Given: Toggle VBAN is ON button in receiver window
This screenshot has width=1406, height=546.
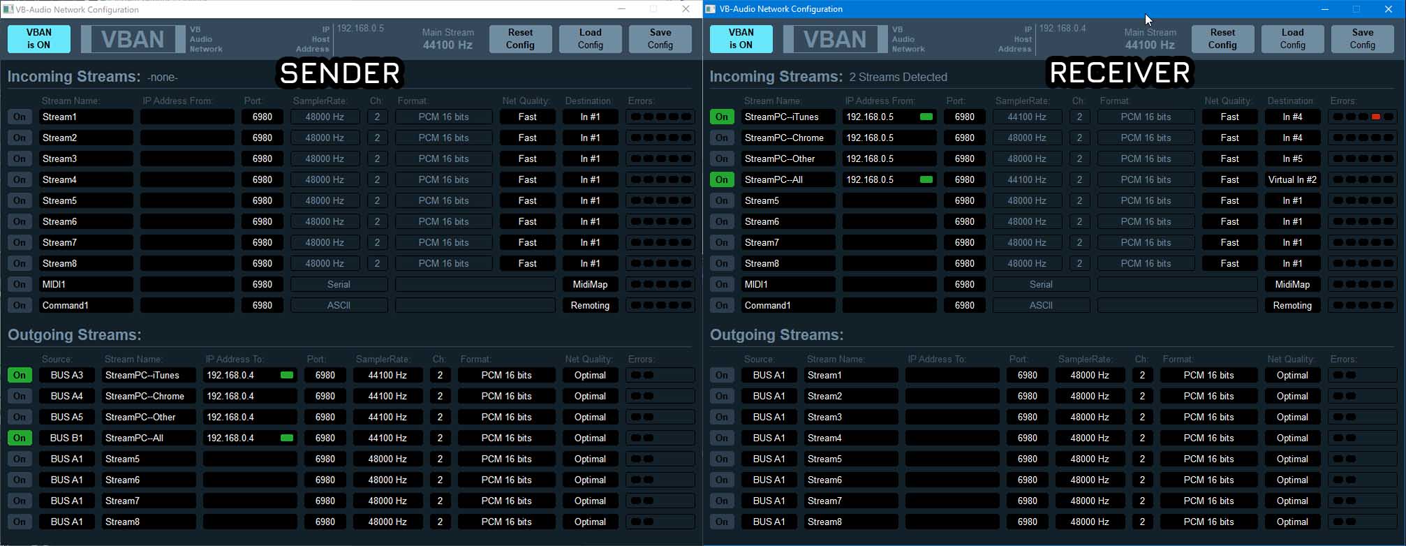Looking at the screenshot, I should 741,38.
